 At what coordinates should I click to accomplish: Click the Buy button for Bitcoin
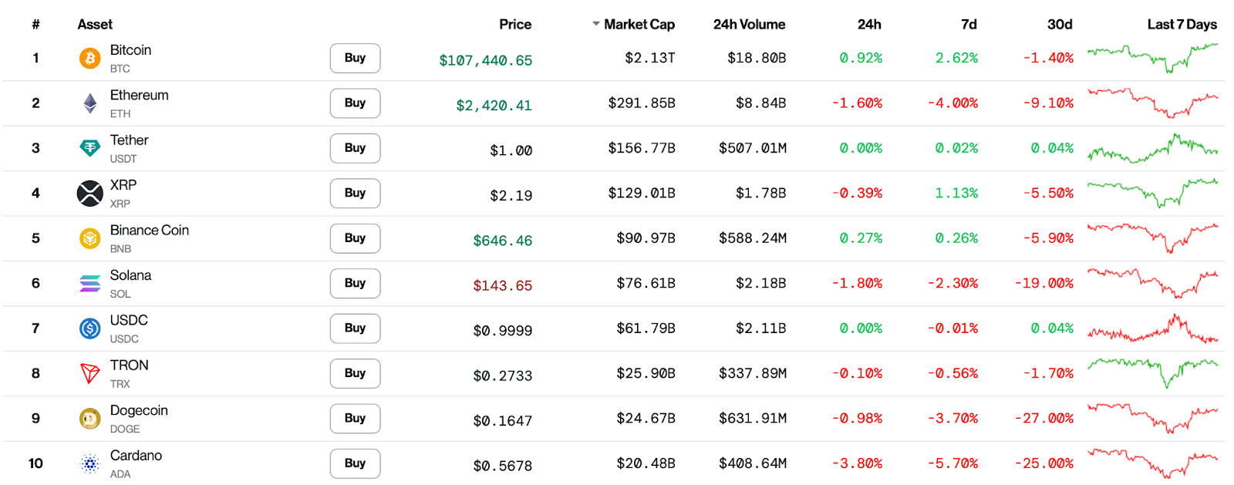[x=355, y=58]
